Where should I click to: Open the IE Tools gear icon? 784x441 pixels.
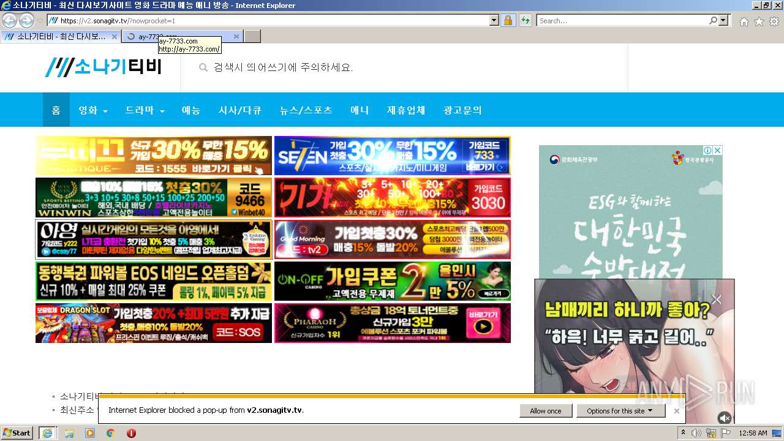774,21
